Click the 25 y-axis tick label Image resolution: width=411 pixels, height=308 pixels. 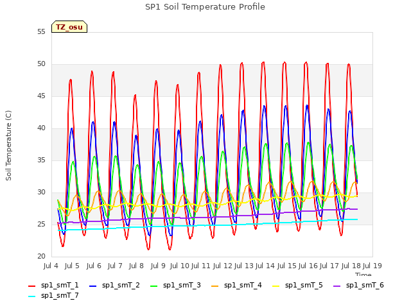pos(41,225)
